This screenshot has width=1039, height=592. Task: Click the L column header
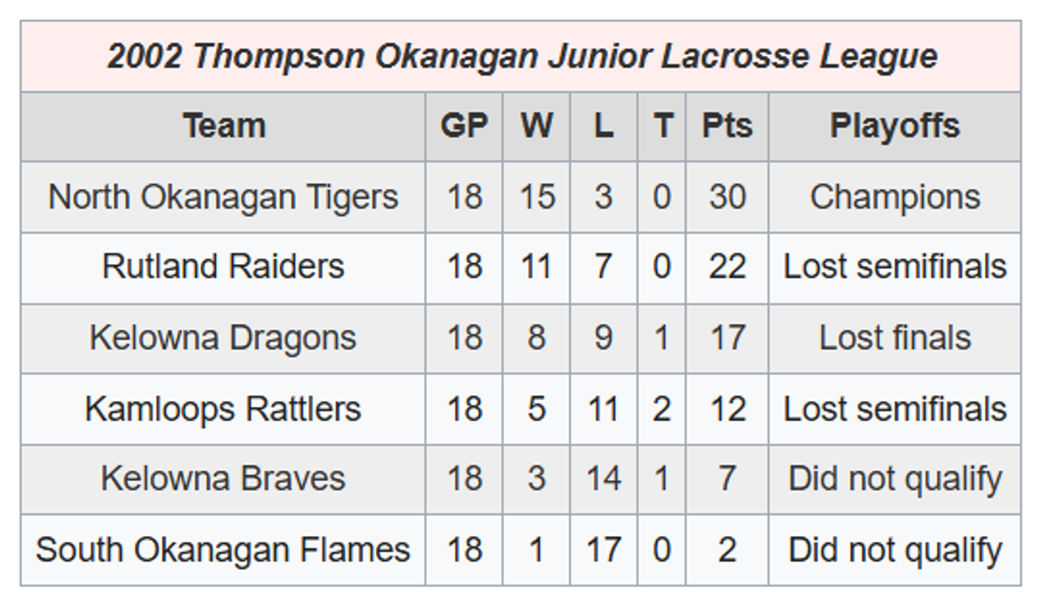point(604,127)
